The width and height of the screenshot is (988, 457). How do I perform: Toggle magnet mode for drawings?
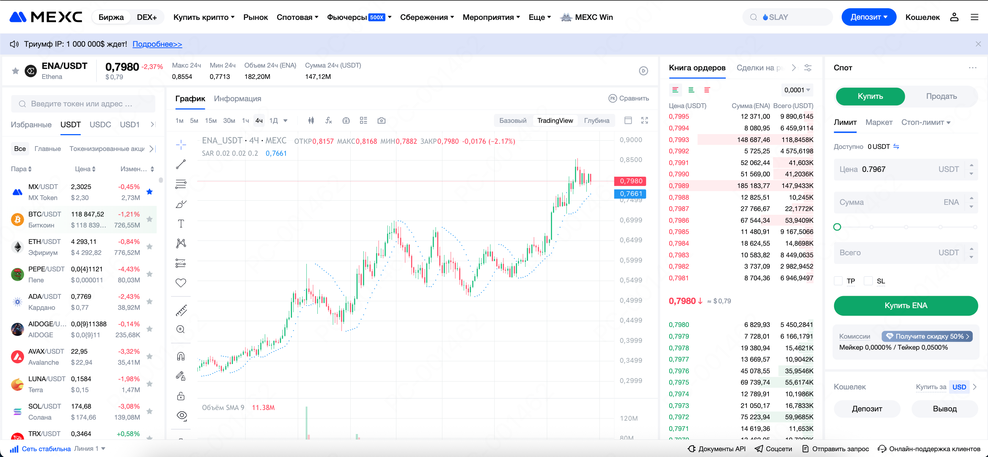pyautogui.click(x=181, y=356)
